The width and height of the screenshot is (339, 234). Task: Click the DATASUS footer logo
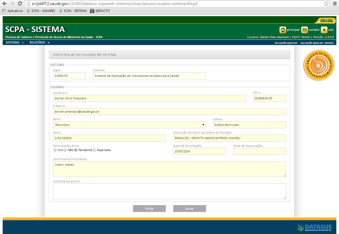coord(315,228)
